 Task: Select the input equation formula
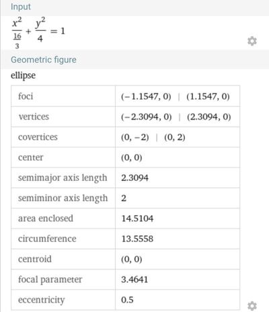[x=38, y=33]
